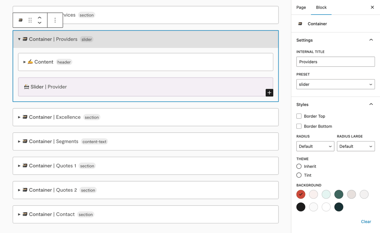Viewport: 380px width, 233px height.
Task: Select the Inherit theme radio button
Action: pyautogui.click(x=299, y=166)
